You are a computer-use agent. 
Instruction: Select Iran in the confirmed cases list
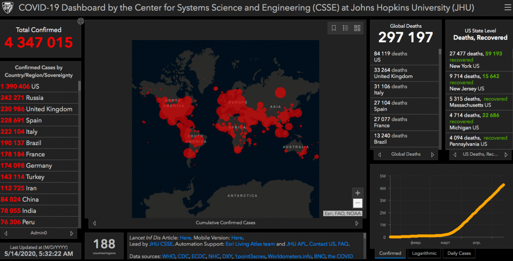tap(39, 188)
